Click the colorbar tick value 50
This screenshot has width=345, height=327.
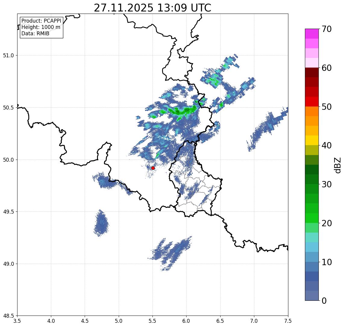click(x=327, y=107)
